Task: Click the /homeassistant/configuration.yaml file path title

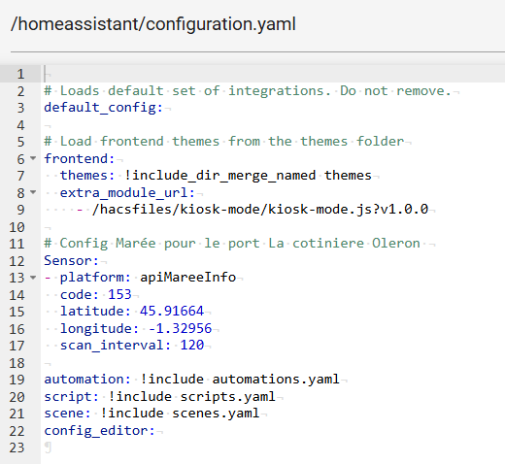Action: click(x=153, y=24)
